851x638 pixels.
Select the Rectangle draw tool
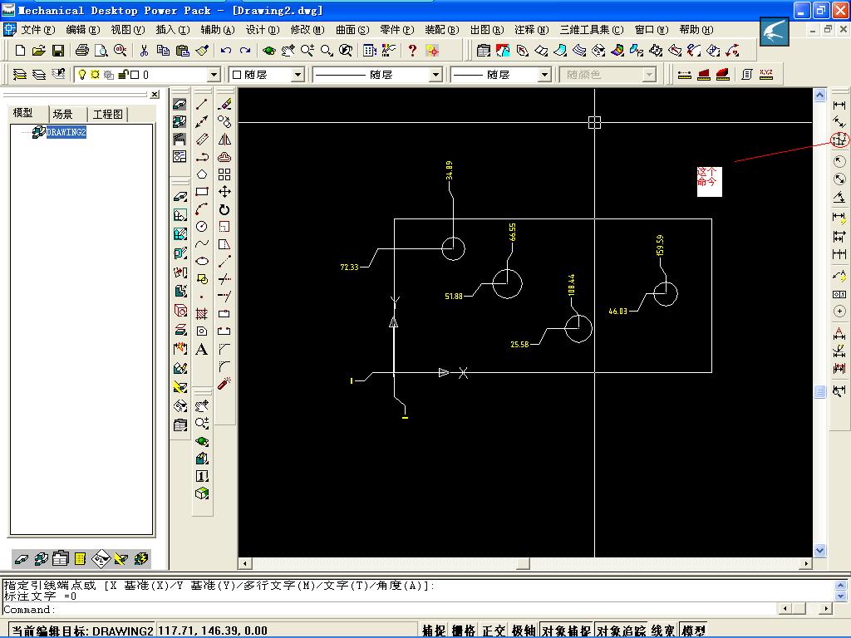pos(202,192)
